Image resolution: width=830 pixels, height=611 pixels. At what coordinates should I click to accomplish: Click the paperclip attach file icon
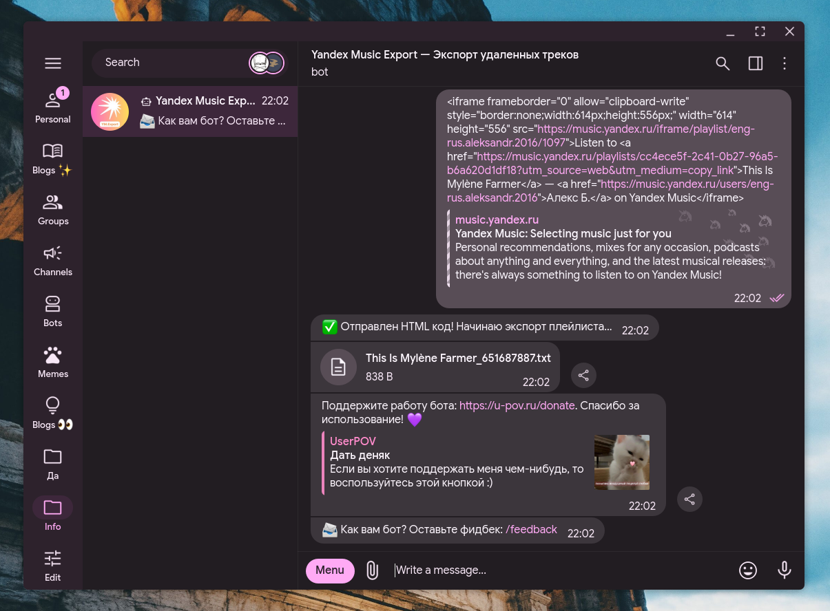point(372,570)
